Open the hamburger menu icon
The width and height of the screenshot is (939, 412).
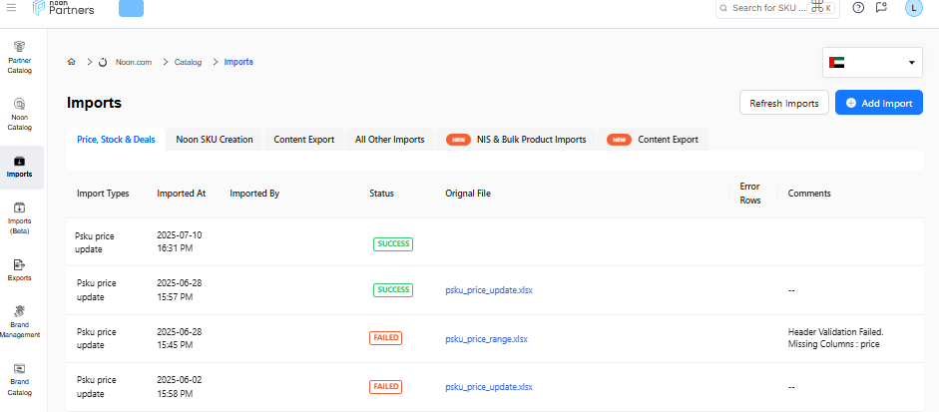coord(11,8)
